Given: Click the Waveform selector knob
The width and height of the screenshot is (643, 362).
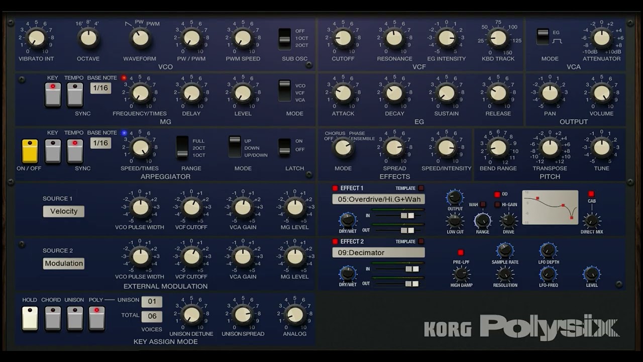Looking at the screenshot, I should [140, 38].
